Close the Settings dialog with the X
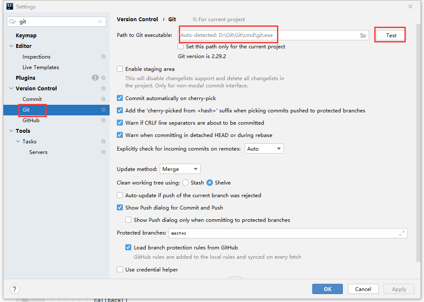This screenshot has width=424, height=302. 410,6
